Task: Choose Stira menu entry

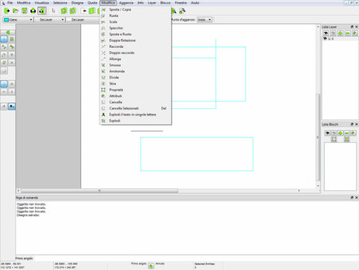Action: pos(135,84)
